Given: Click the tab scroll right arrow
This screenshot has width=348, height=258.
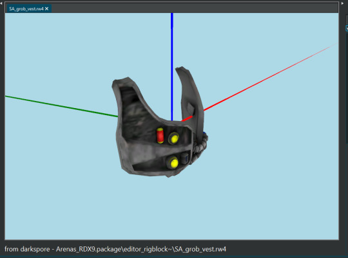Looking at the screenshot, I should 342,3.
